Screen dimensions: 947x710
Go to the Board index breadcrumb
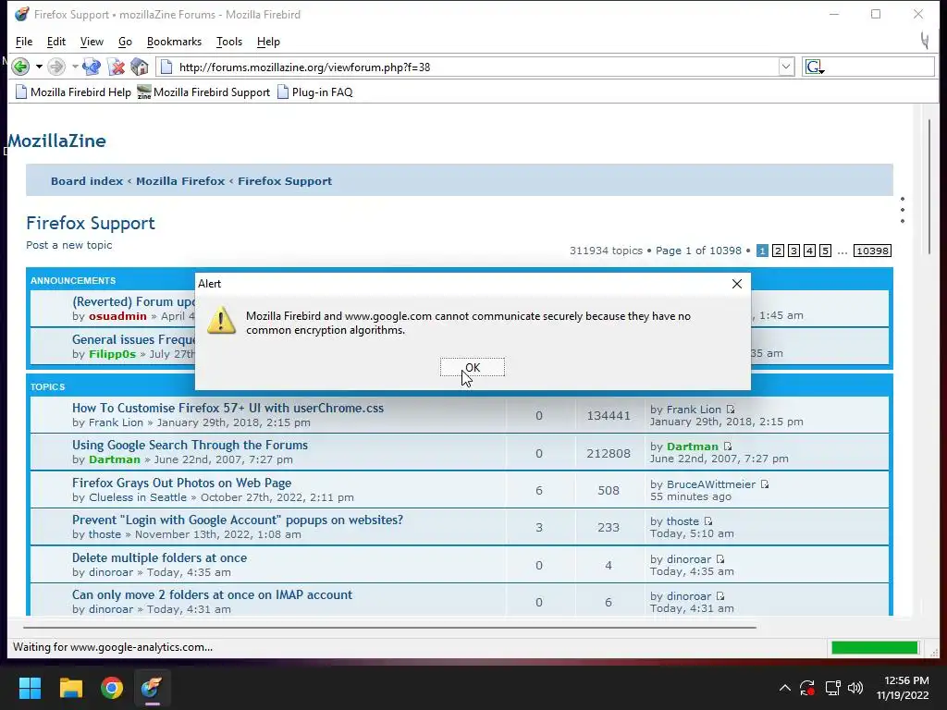click(86, 181)
